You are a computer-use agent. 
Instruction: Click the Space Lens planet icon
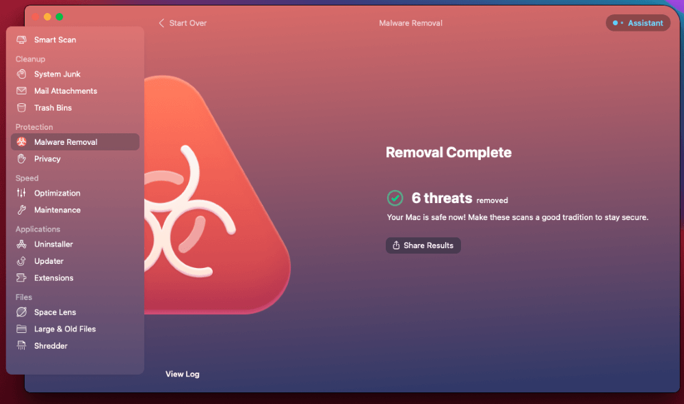[x=21, y=312]
